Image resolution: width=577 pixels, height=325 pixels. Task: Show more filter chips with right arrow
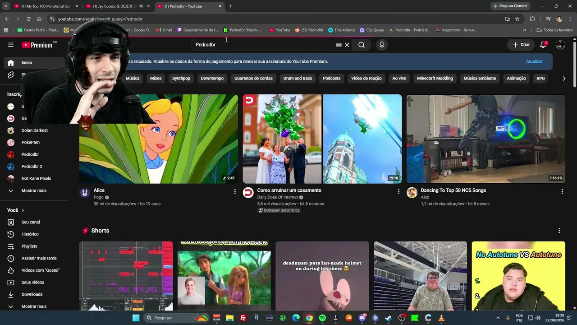(564, 79)
